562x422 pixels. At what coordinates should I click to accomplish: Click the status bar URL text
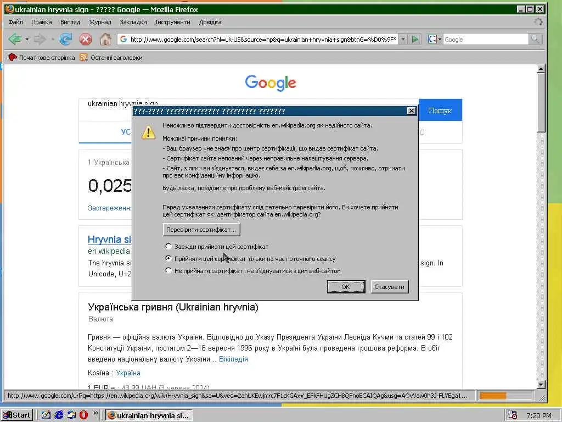pyautogui.click(x=238, y=396)
